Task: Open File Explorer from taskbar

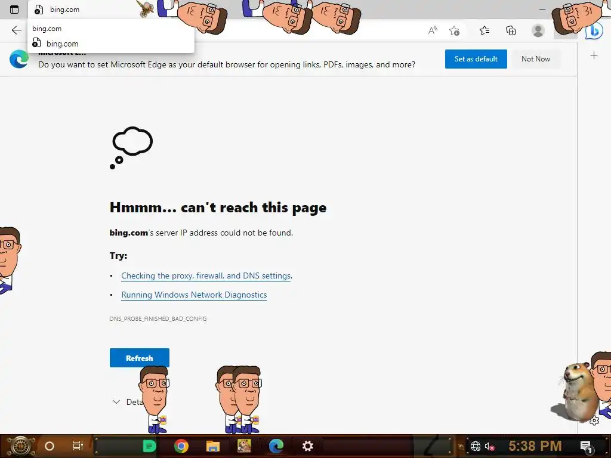Action: point(213,446)
